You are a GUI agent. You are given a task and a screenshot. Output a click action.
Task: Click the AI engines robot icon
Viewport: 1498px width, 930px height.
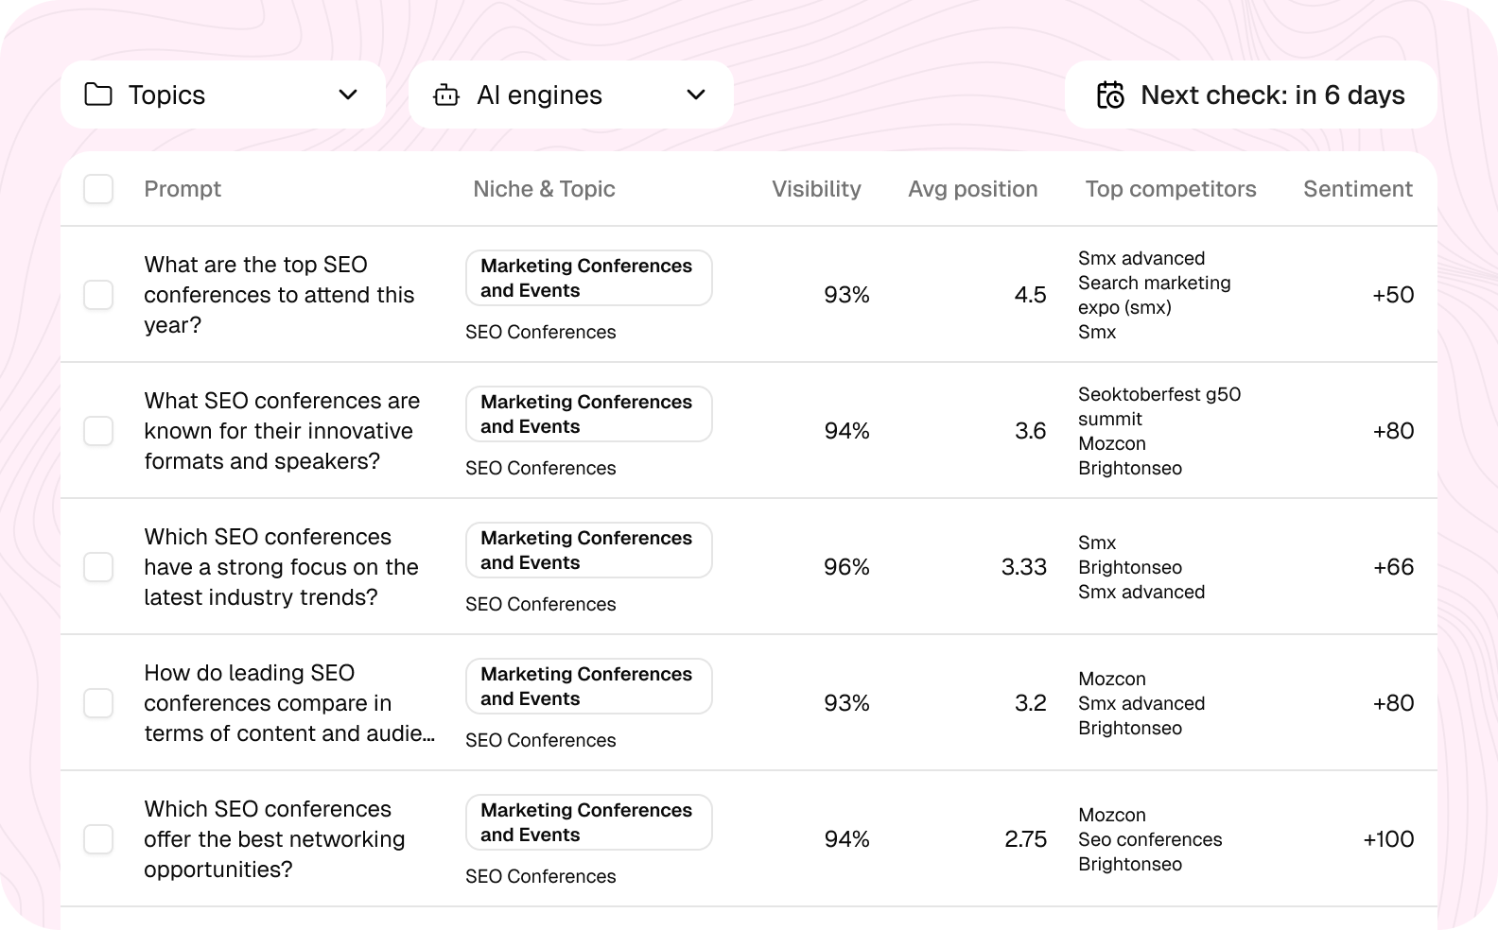[x=445, y=95]
